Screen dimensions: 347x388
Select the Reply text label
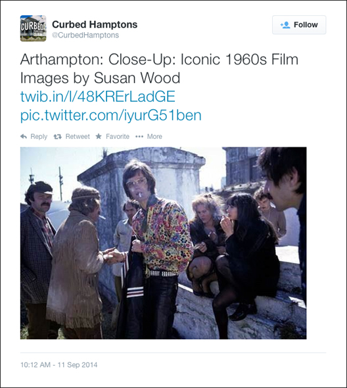click(x=39, y=136)
